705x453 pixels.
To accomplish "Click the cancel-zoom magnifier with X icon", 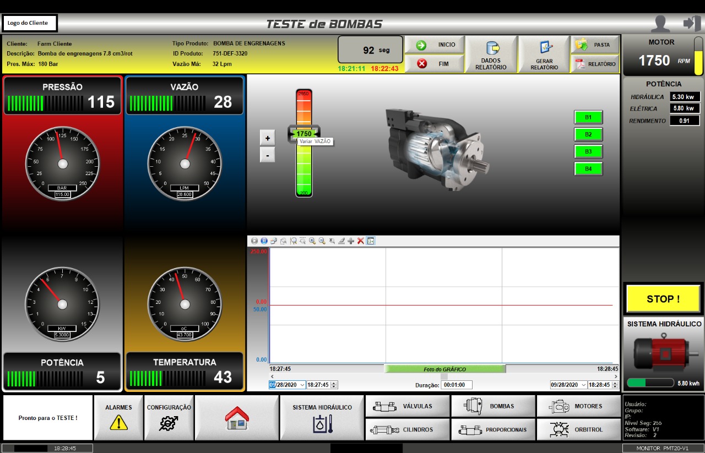I will point(332,241).
